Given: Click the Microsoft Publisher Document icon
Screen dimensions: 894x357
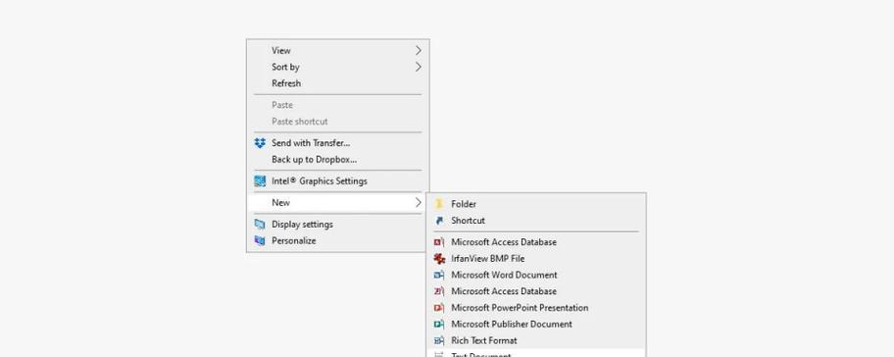Looking at the screenshot, I should (439, 325).
